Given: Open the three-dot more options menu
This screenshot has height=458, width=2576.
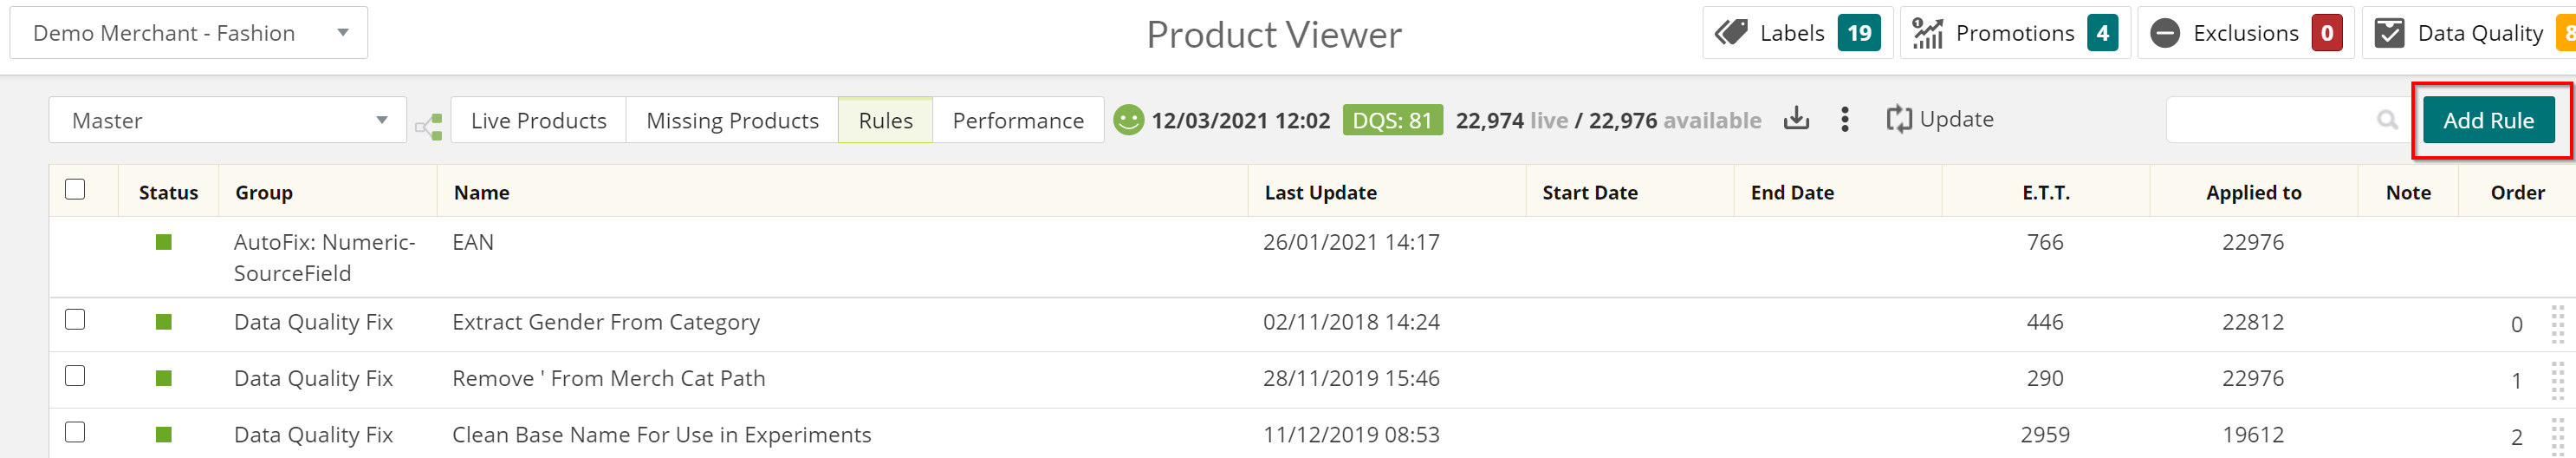Looking at the screenshot, I should pyautogui.click(x=1845, y=119).
